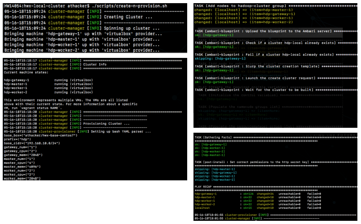Click the hdp-gateway-1 recap row with ok=126
The height and width of the screenshot is (224, 361).
[x=258, y=194]
